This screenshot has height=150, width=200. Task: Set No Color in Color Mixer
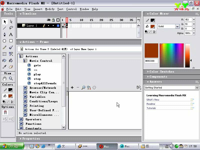click(x=150, y=32)
